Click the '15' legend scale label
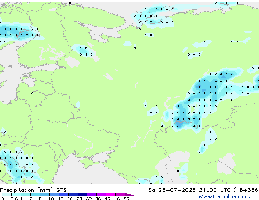The width and height of the screenshot is (259, 200). pyautogui.click(x=60, y=198)
